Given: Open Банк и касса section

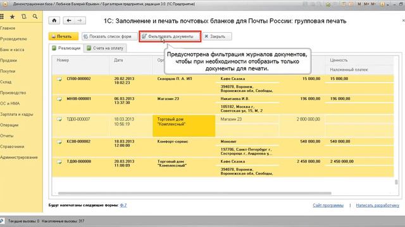Looking at the screenshot, I should point(12,50).
